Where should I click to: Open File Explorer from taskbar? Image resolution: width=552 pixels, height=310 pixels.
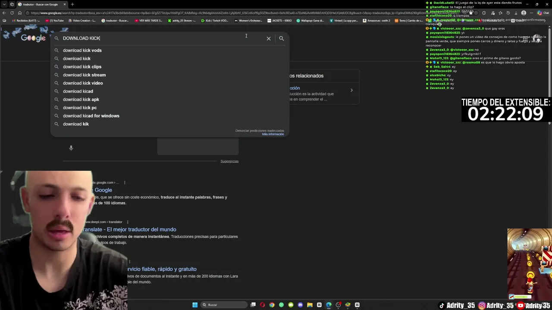click(x=310, y=305)
